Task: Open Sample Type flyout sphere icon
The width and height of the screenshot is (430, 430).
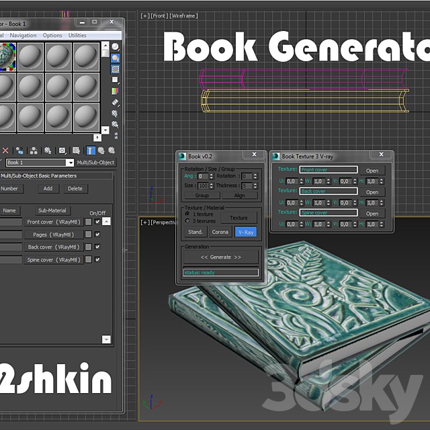Action: [116, 47]
